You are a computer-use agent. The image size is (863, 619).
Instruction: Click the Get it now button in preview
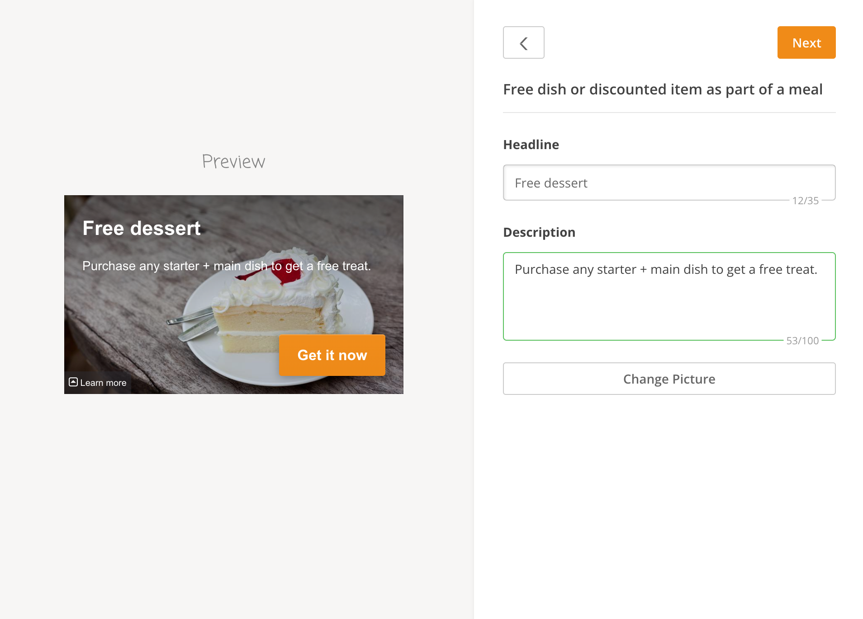[332, 355]
